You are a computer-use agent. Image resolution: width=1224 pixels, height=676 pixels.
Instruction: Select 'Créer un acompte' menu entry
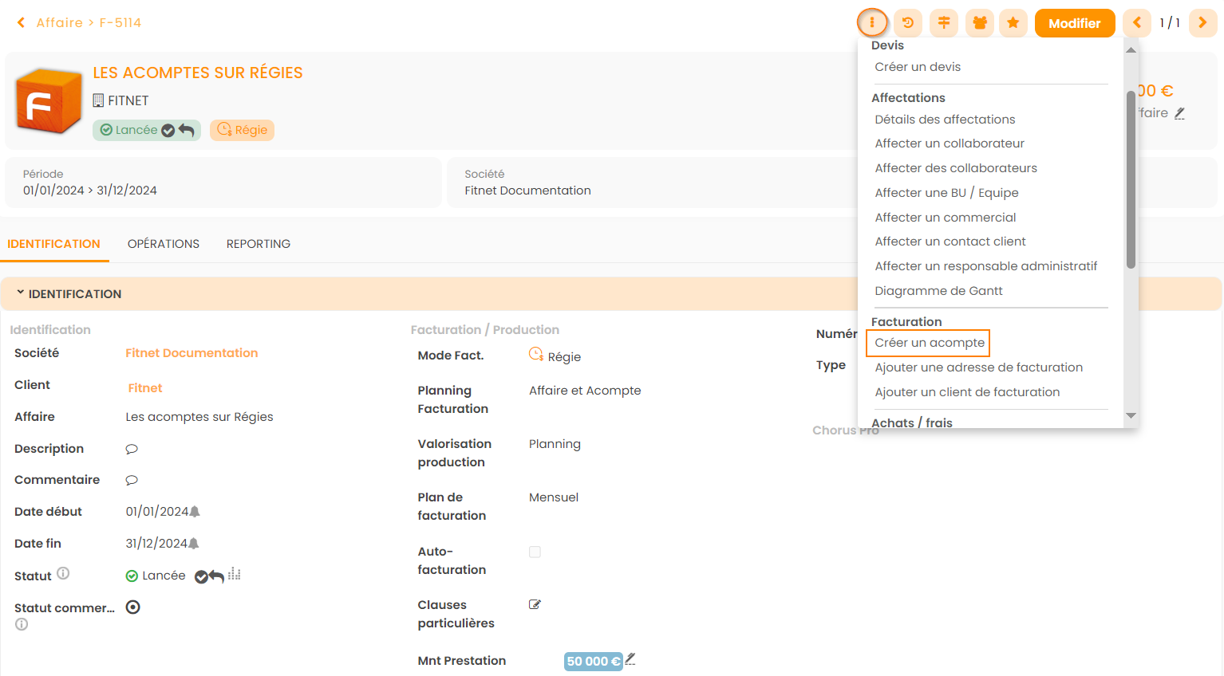click(x=929, y=343)
